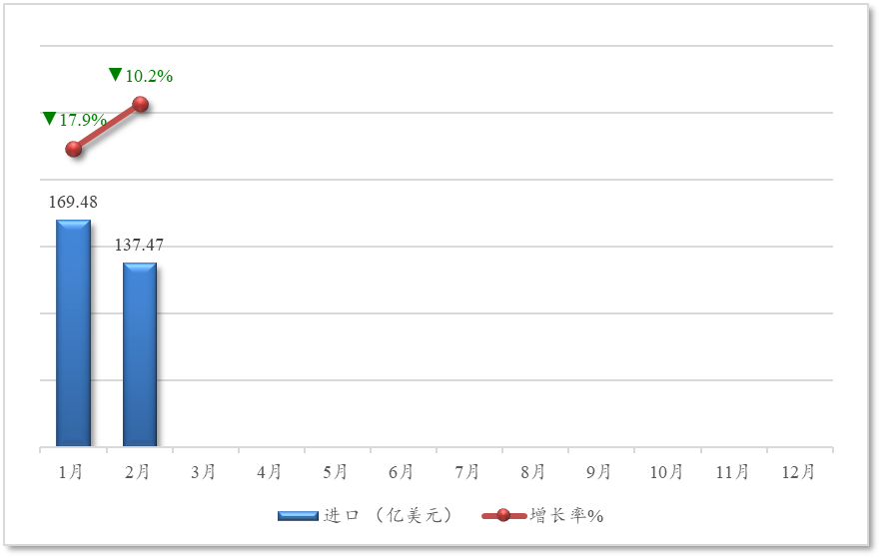Viewport: 881px width, 558px height.
Task: Click the green down triangle beside 17.9%
Action: 49,118
